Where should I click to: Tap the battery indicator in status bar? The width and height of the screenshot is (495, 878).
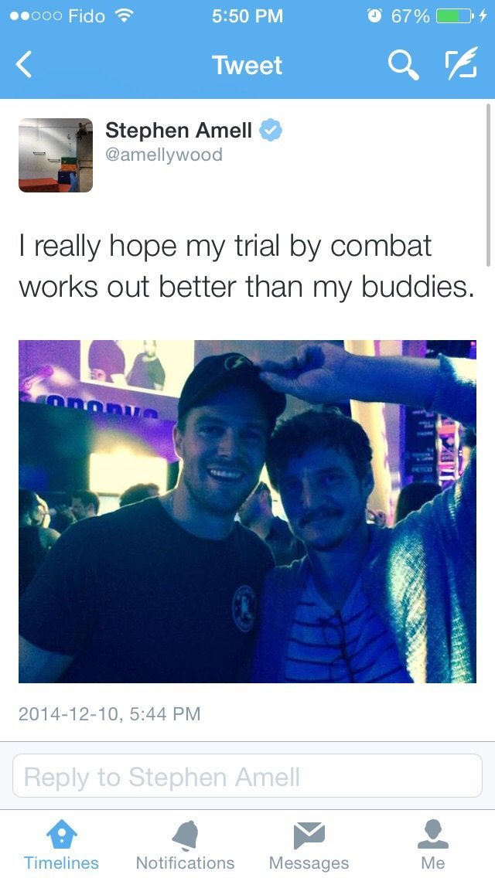click(x=456, y=16)
